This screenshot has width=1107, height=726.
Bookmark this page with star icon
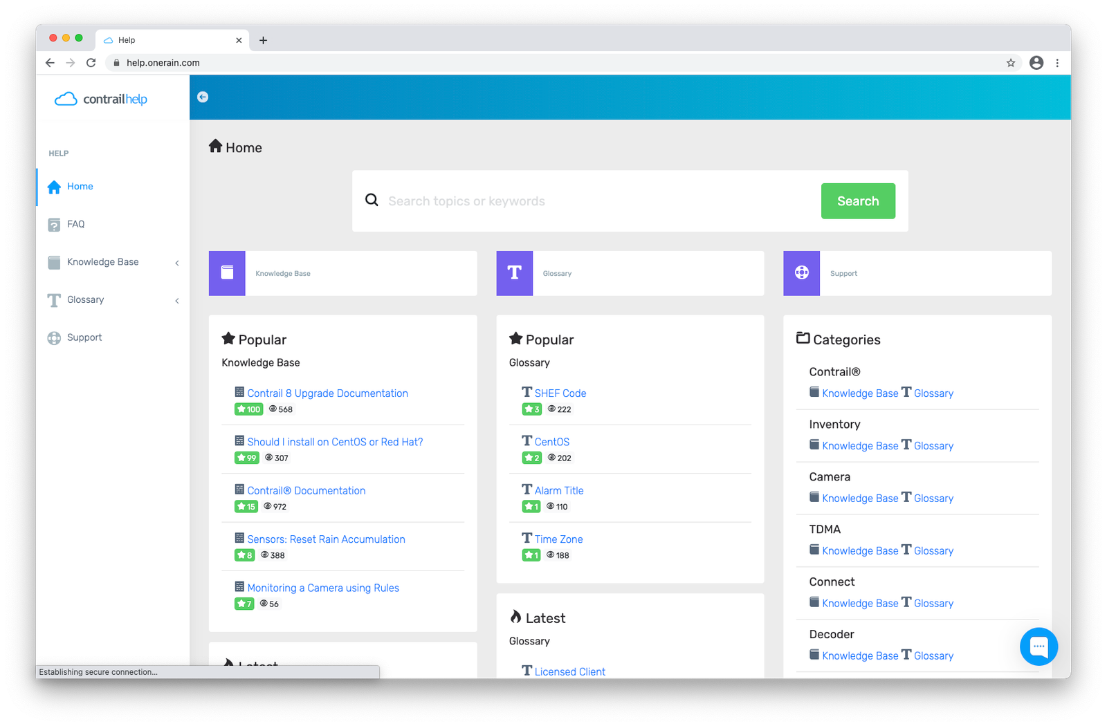click(1010, 63)
